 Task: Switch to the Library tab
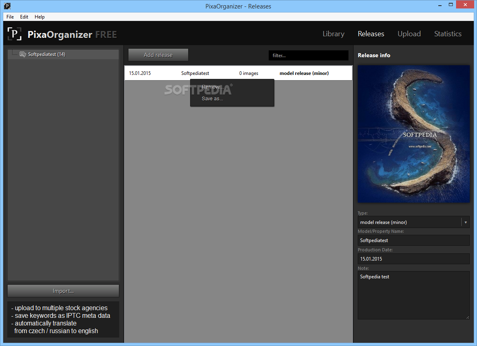tap(334, 34)
